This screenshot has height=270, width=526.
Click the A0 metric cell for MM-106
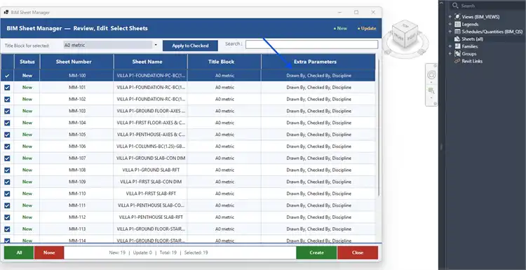224,147
